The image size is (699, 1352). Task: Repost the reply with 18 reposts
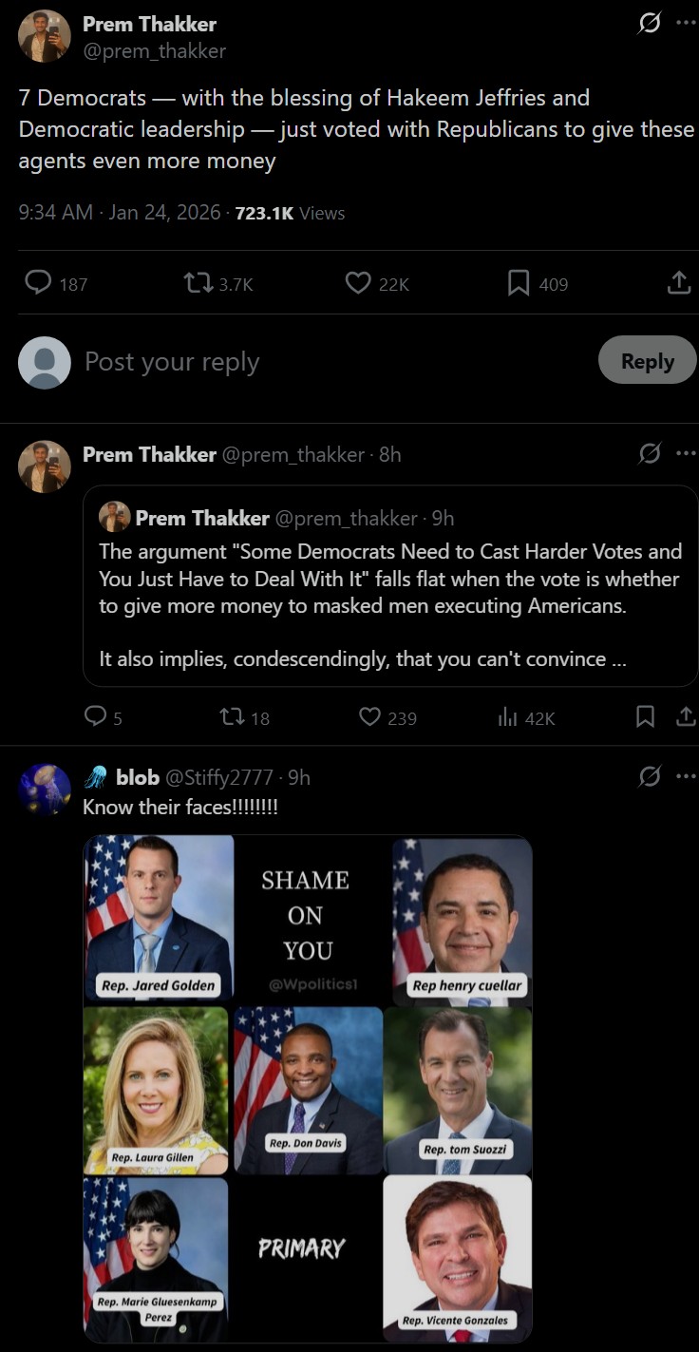(231, 717)
